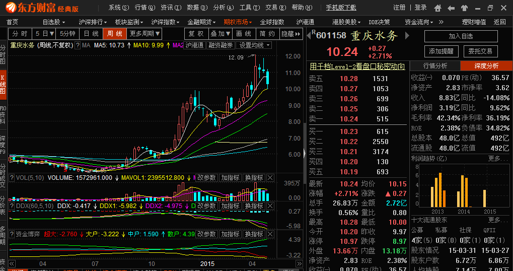513x271 pixels.
Task: Switch chart to 日线 period
Action: click(x=91, y=34)
